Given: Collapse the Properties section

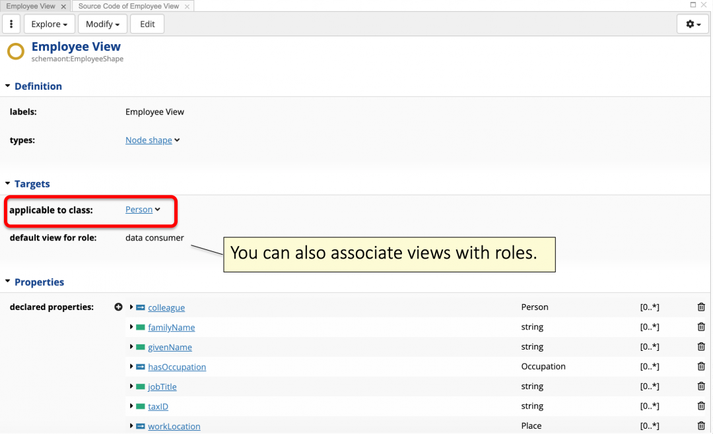Looking at the screenshot, I should click(x=8, y=282).
